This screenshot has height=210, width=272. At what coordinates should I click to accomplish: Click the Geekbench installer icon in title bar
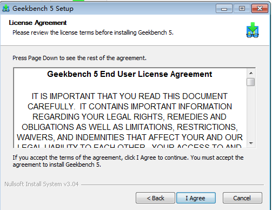(x=6, y=9)
